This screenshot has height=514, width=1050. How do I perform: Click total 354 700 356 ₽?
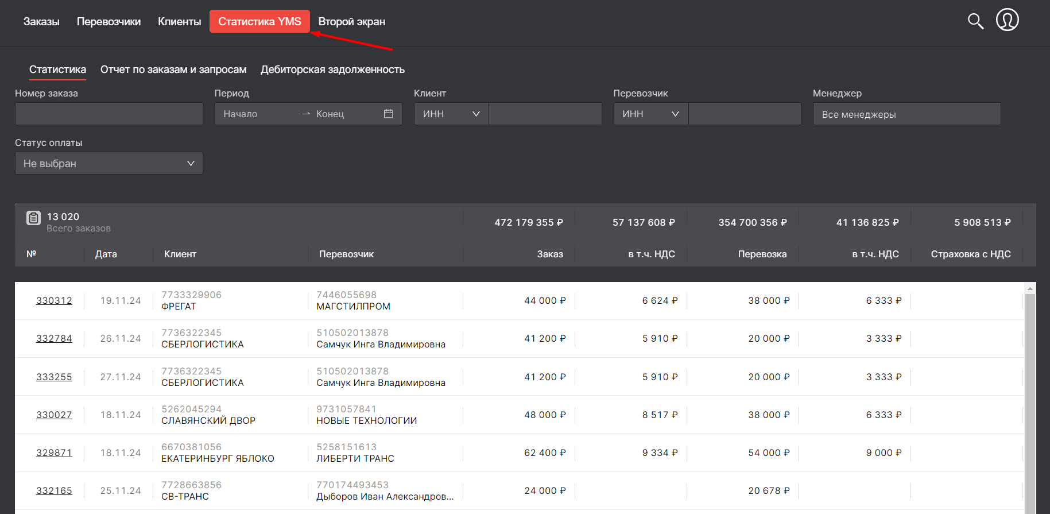(753, 222)
